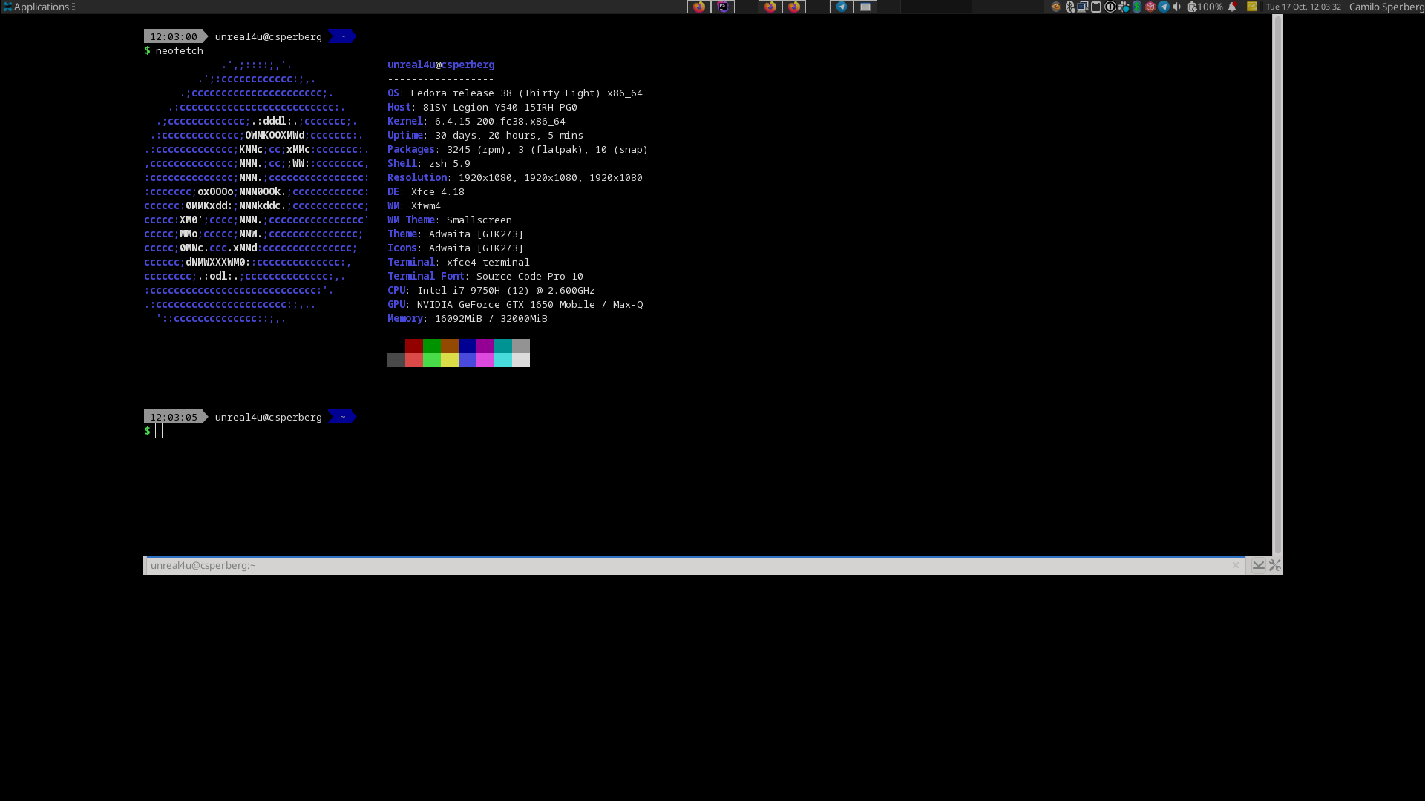This screenshot has height=801, width=1425.
Task: Select the unreal4u@csperberg:~ terminal tab
Action: click(203, 565)
